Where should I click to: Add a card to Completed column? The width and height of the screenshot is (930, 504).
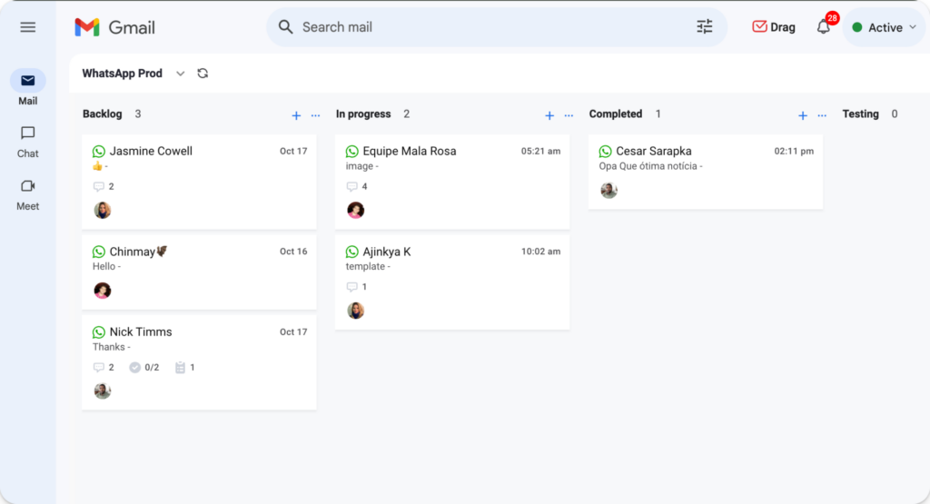click(803, 115)
